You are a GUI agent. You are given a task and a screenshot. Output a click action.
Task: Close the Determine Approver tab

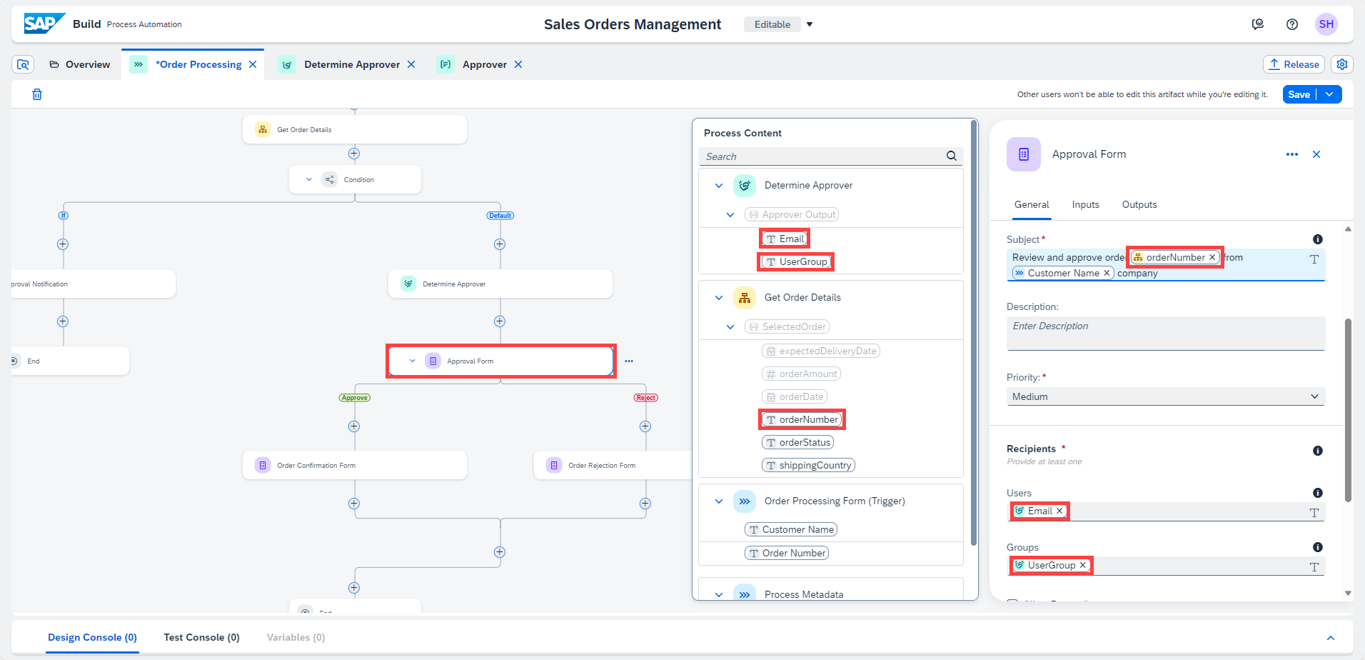click(411, 64)
